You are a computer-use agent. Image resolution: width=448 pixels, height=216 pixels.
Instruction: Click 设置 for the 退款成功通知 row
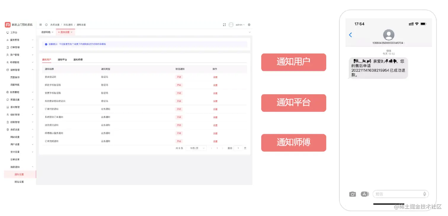click(215, 125)
